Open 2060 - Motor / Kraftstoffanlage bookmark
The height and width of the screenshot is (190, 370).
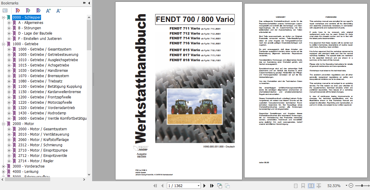pos(43,140)
